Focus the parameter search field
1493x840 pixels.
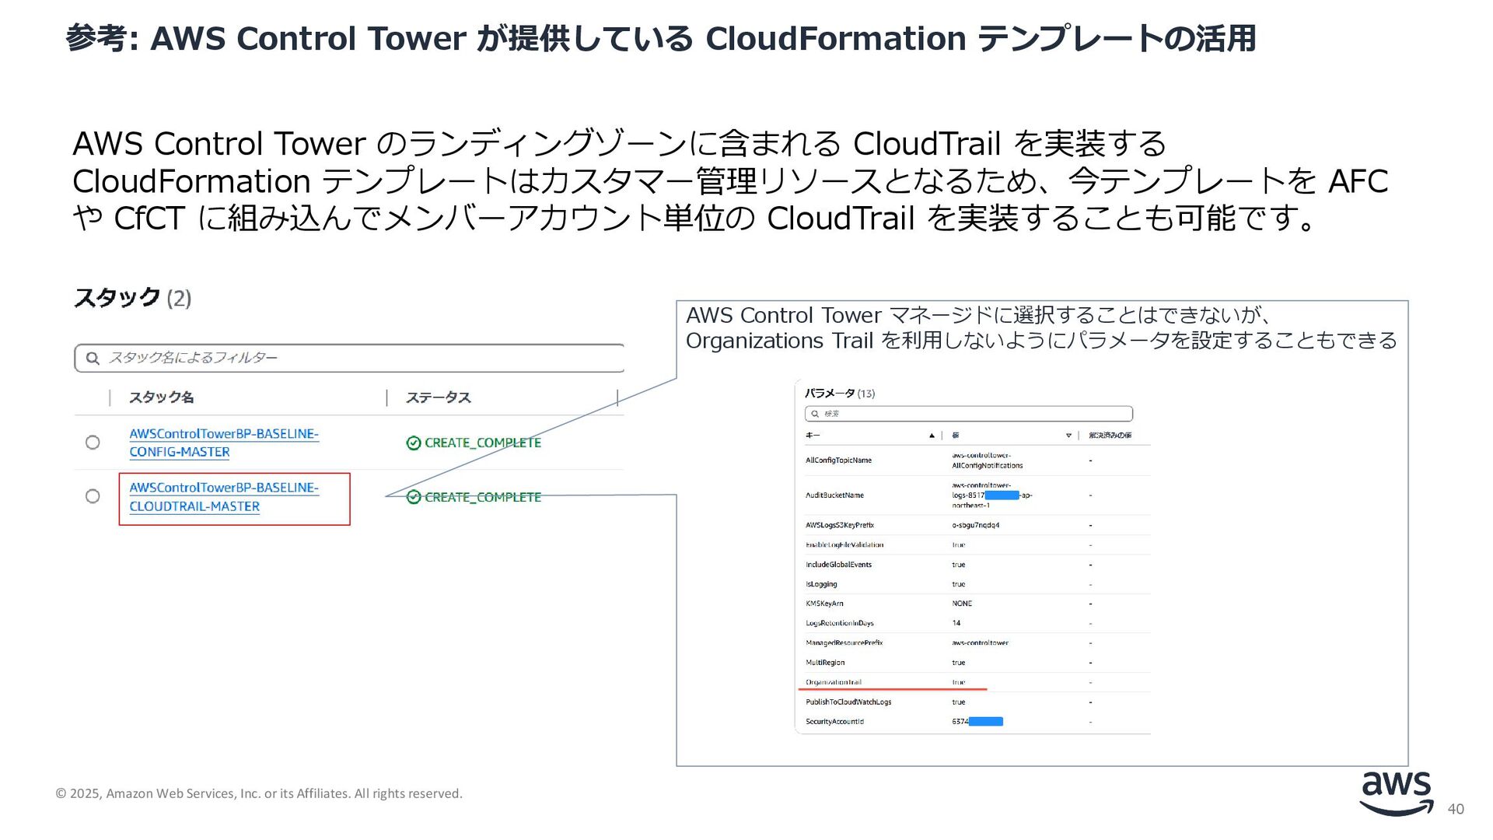pyautogui.click(x=972, y=414)
